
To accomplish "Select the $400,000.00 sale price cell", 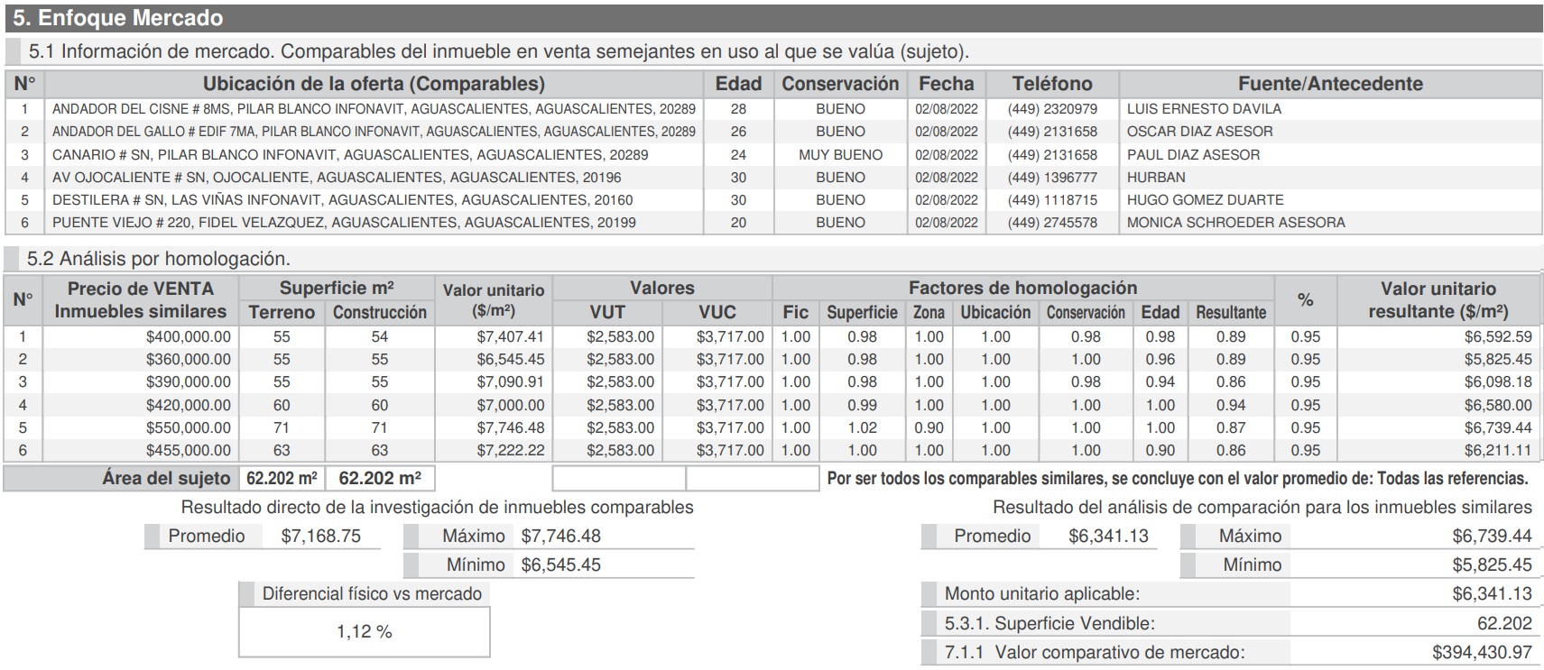I will pyautogui.click(x=188, y=337).
